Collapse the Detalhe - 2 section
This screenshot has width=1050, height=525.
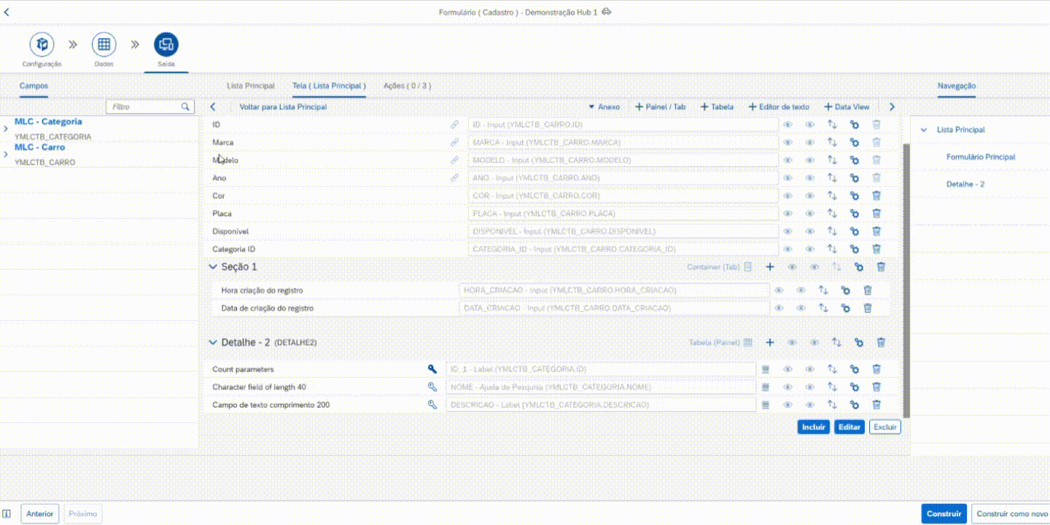(213, 342)
